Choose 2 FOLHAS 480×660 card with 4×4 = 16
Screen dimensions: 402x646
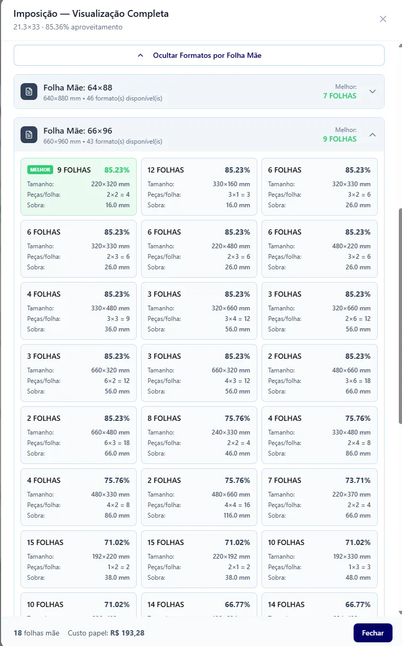pyautogui.click(x=199, y=497)
